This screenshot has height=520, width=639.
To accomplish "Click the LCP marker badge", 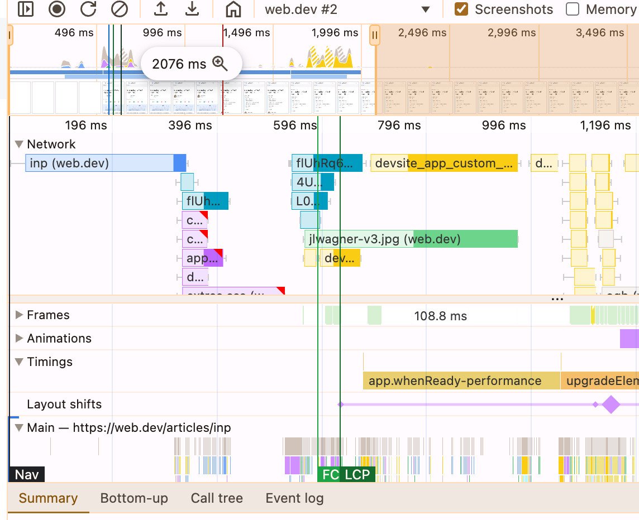I will [357, 474].
